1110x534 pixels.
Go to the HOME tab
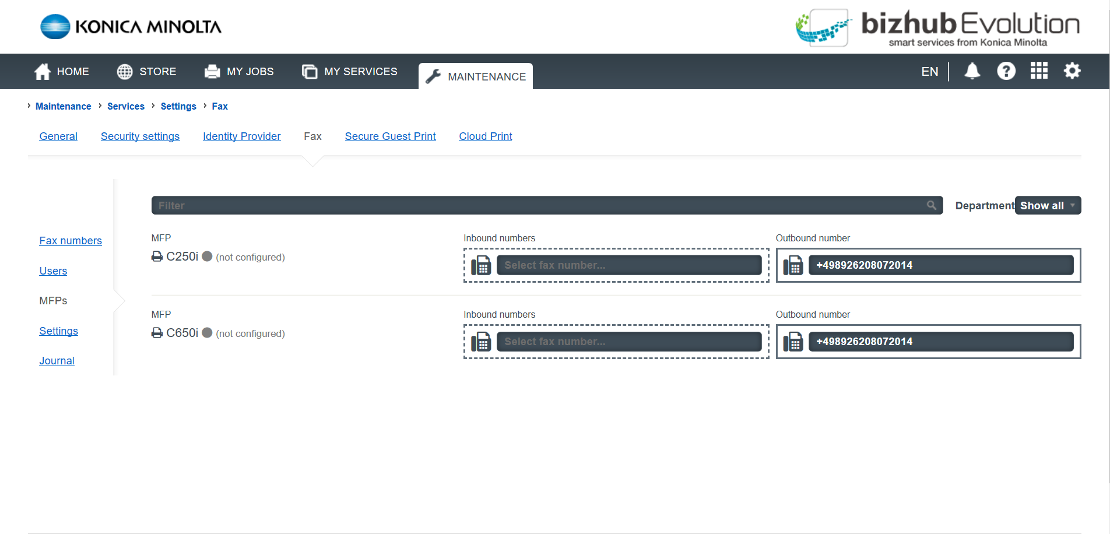click(61, 72)
